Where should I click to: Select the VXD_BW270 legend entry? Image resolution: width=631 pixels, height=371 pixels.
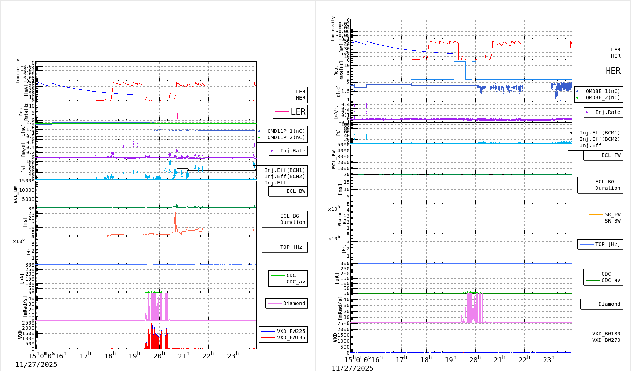[x=606, y=340]
